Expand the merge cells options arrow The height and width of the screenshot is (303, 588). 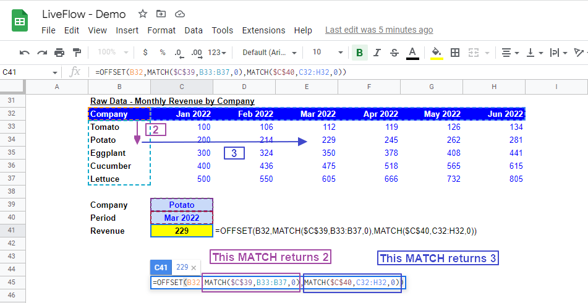click(x=487, y=53)
